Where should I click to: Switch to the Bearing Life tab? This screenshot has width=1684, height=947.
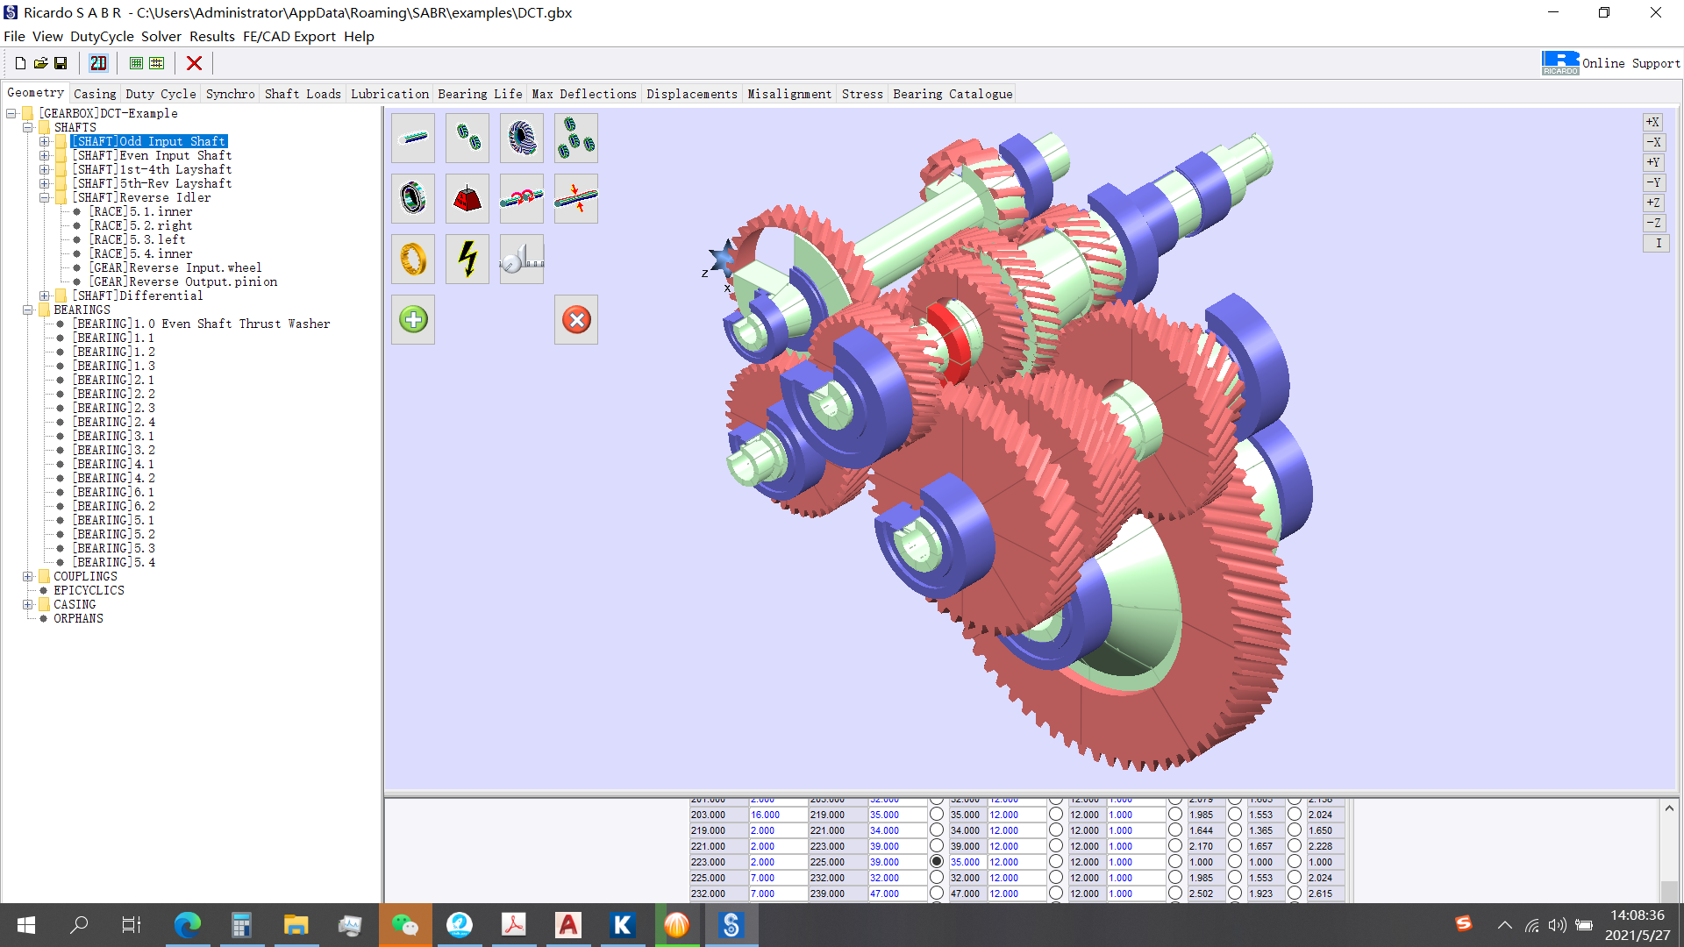480,94
